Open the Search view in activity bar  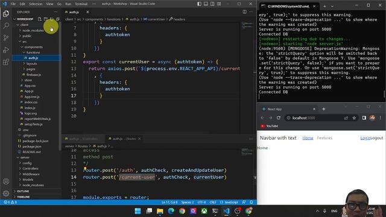click(x=6, y=25)
